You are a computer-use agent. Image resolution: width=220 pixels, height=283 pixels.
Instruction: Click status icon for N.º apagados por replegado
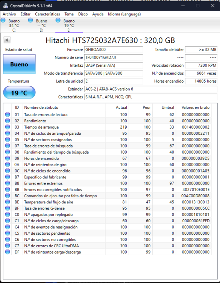click(x=8, y=214)
